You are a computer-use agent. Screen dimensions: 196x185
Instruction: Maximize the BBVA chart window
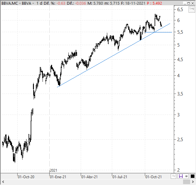point(189,3)
